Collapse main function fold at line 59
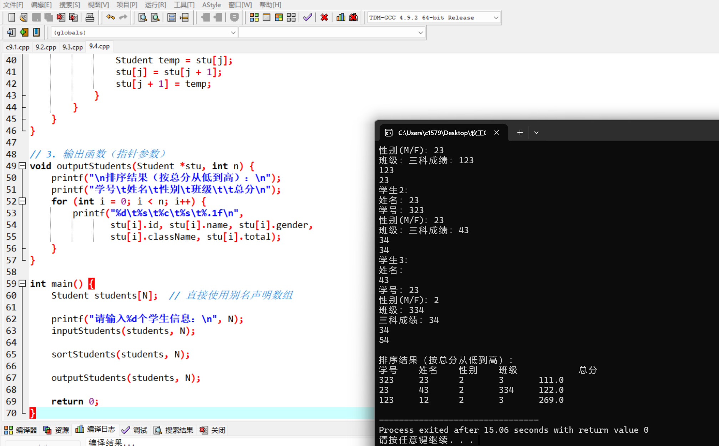 pos(22,283)
